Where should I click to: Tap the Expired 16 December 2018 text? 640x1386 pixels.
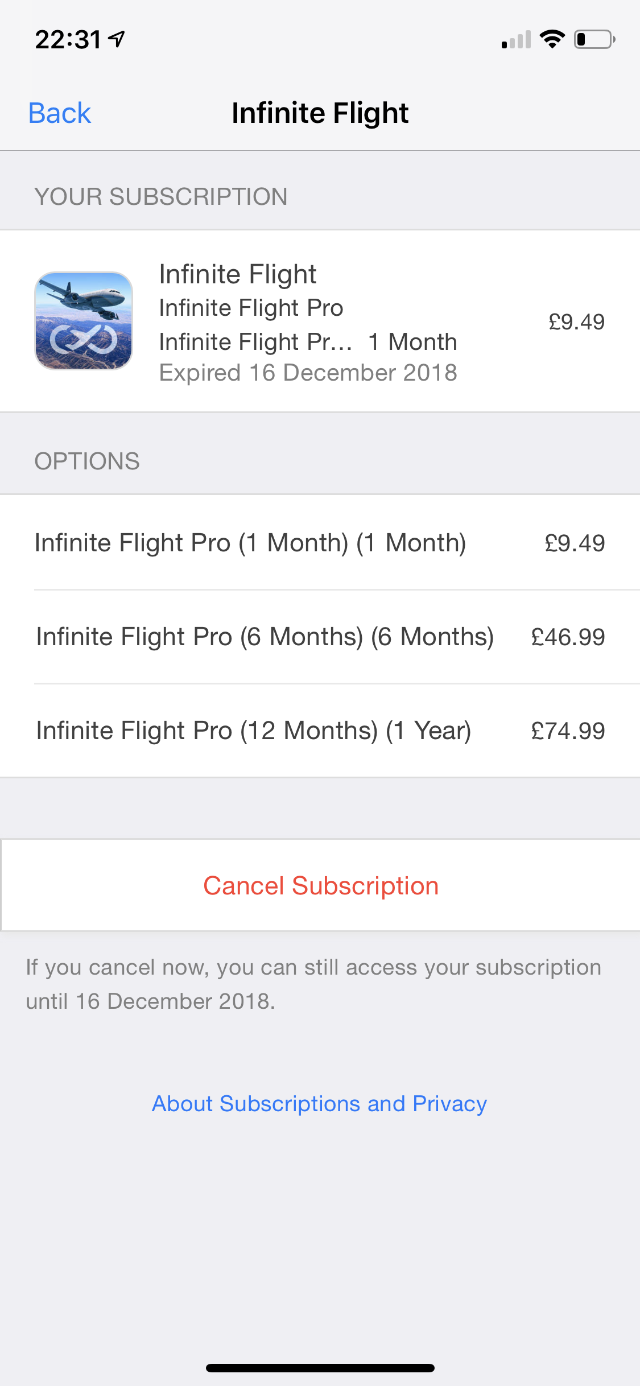(x=308, y=373)
